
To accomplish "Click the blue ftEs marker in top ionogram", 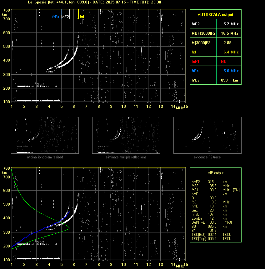I will pos(61,14).
